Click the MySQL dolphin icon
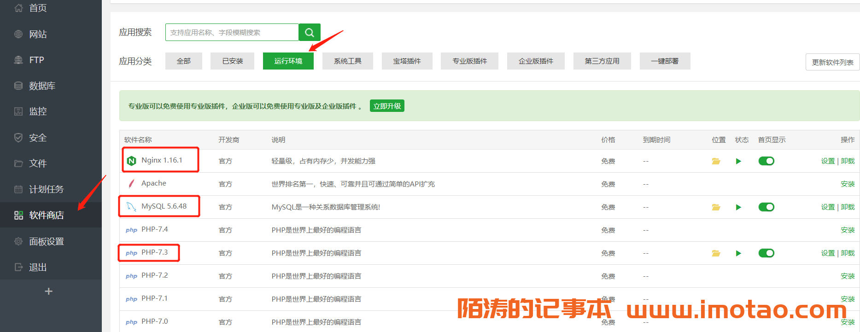Image resolution: width=860 pixels, height=332 pixels. tap(132, 207)
